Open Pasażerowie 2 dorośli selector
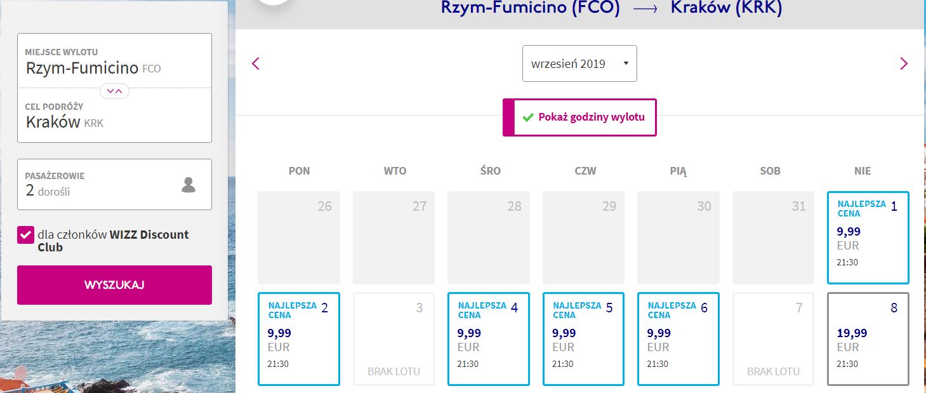 pyautogui.click(x=114, y=184)
